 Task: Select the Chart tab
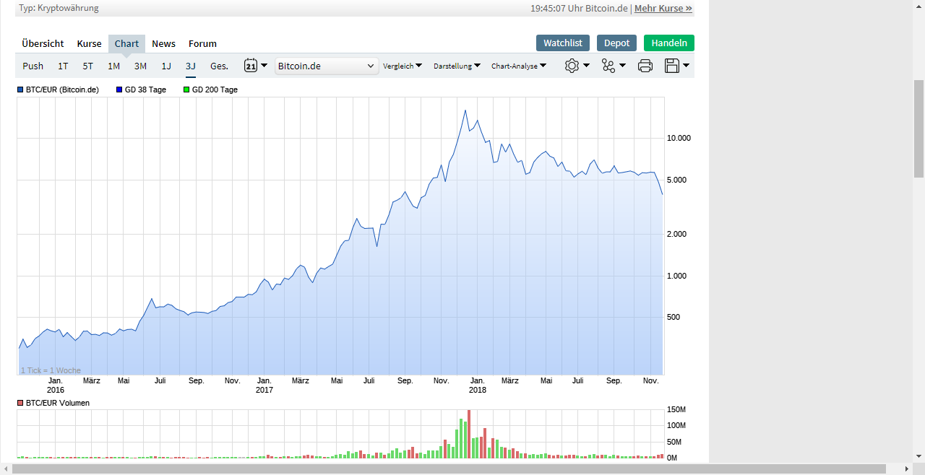pos(126,43)
